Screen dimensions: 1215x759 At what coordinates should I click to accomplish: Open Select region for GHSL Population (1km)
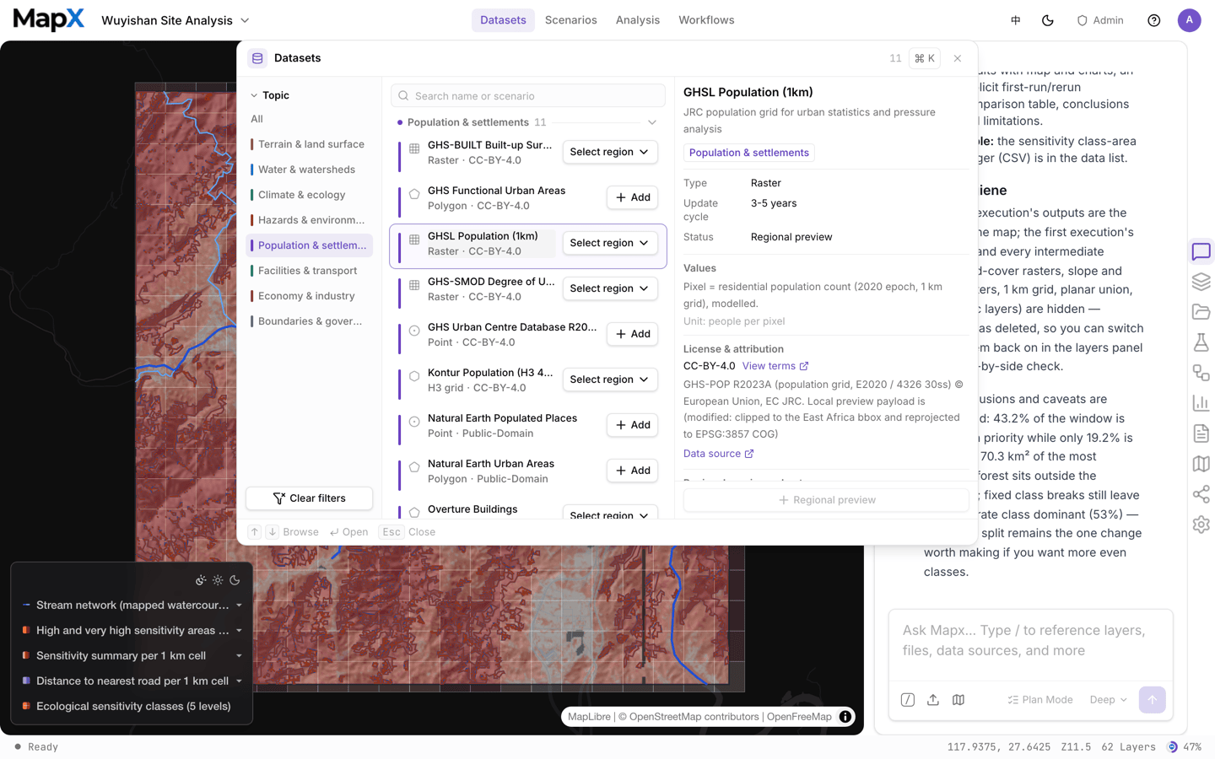(x=610, y=243)
